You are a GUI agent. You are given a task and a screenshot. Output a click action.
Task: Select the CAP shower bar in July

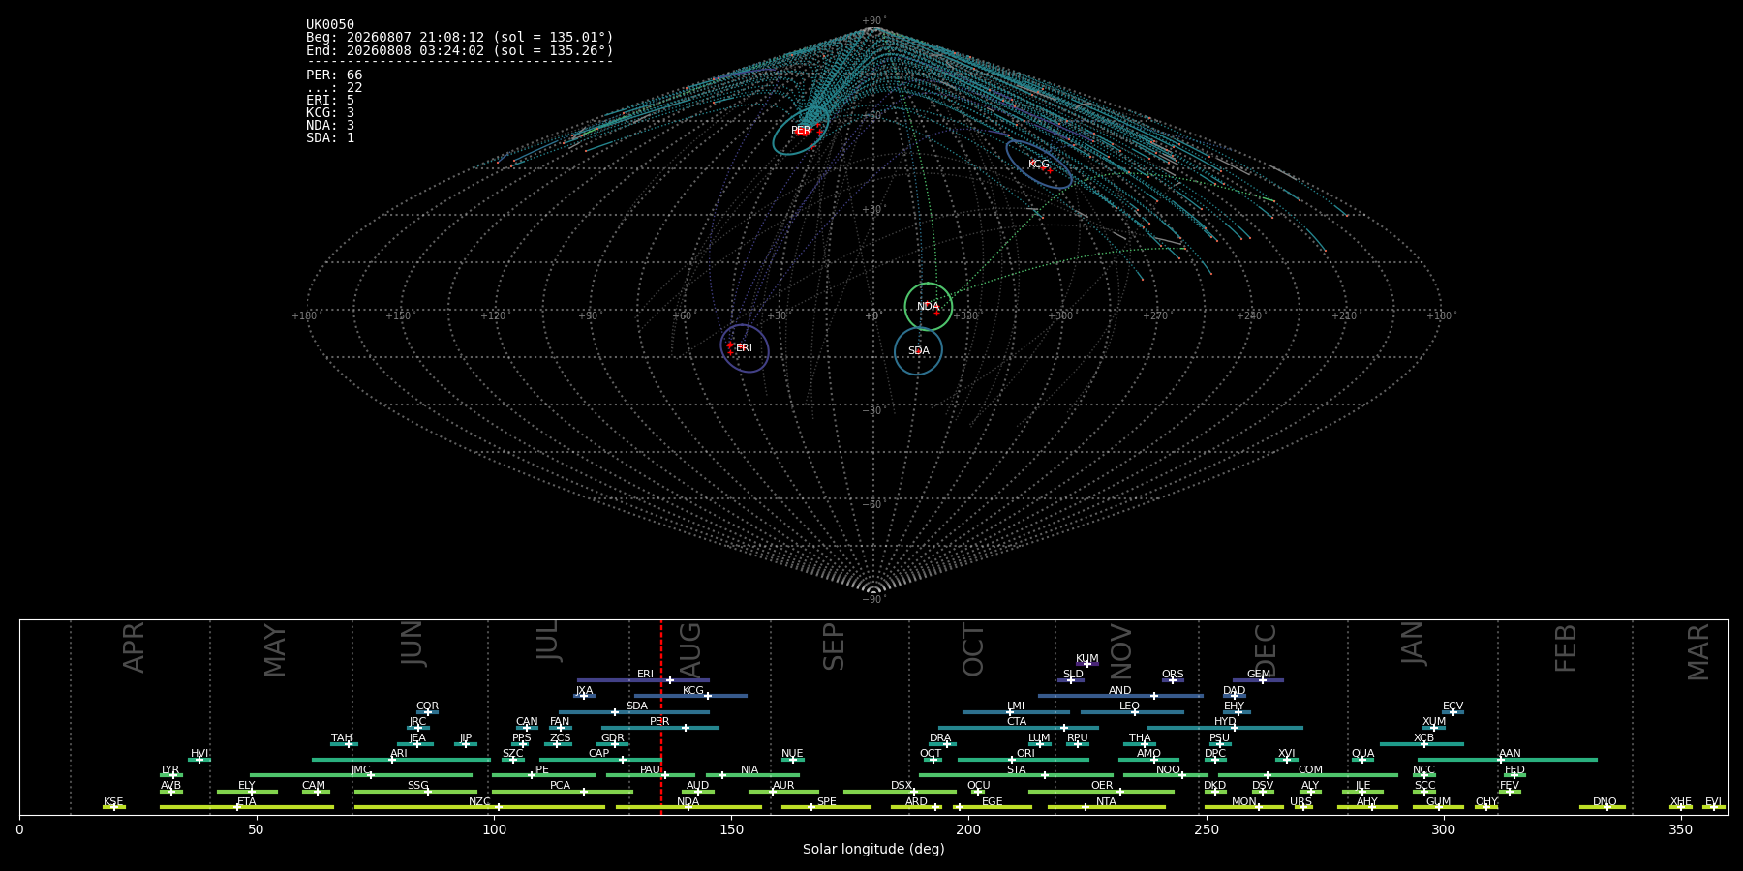pyautogui.click(x=600, y=760)
